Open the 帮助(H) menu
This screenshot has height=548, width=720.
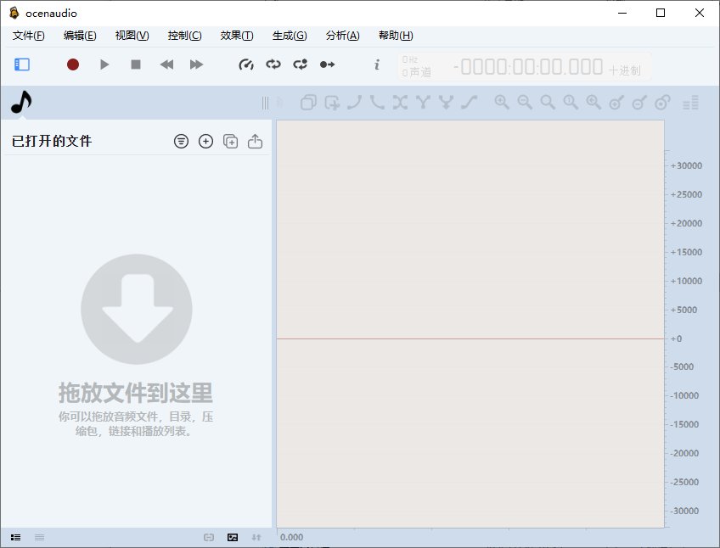tap(396, 36)
